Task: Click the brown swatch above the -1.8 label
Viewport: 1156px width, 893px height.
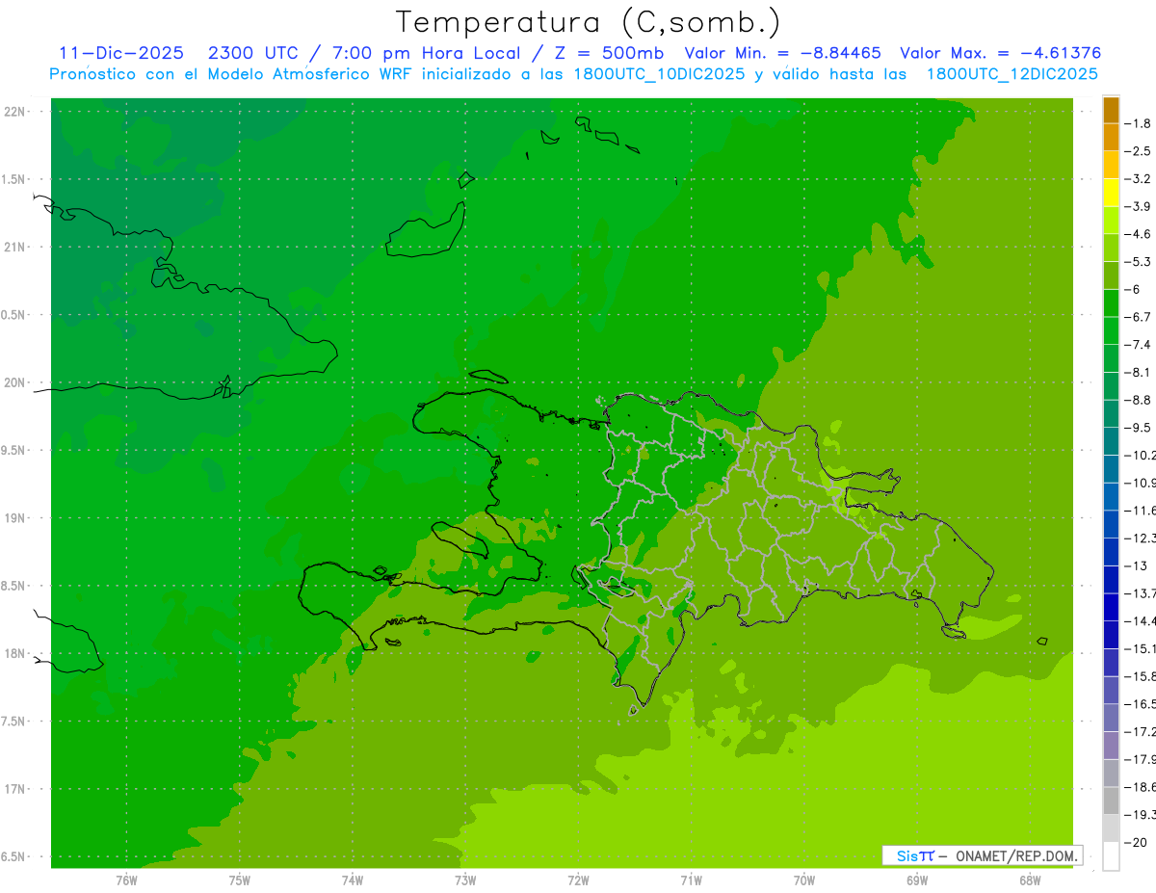Action: coord(1111,110)
